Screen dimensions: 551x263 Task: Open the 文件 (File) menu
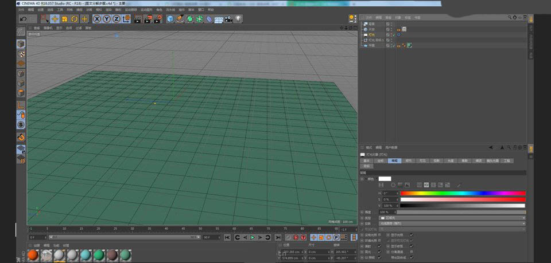(x=21, y=10)
